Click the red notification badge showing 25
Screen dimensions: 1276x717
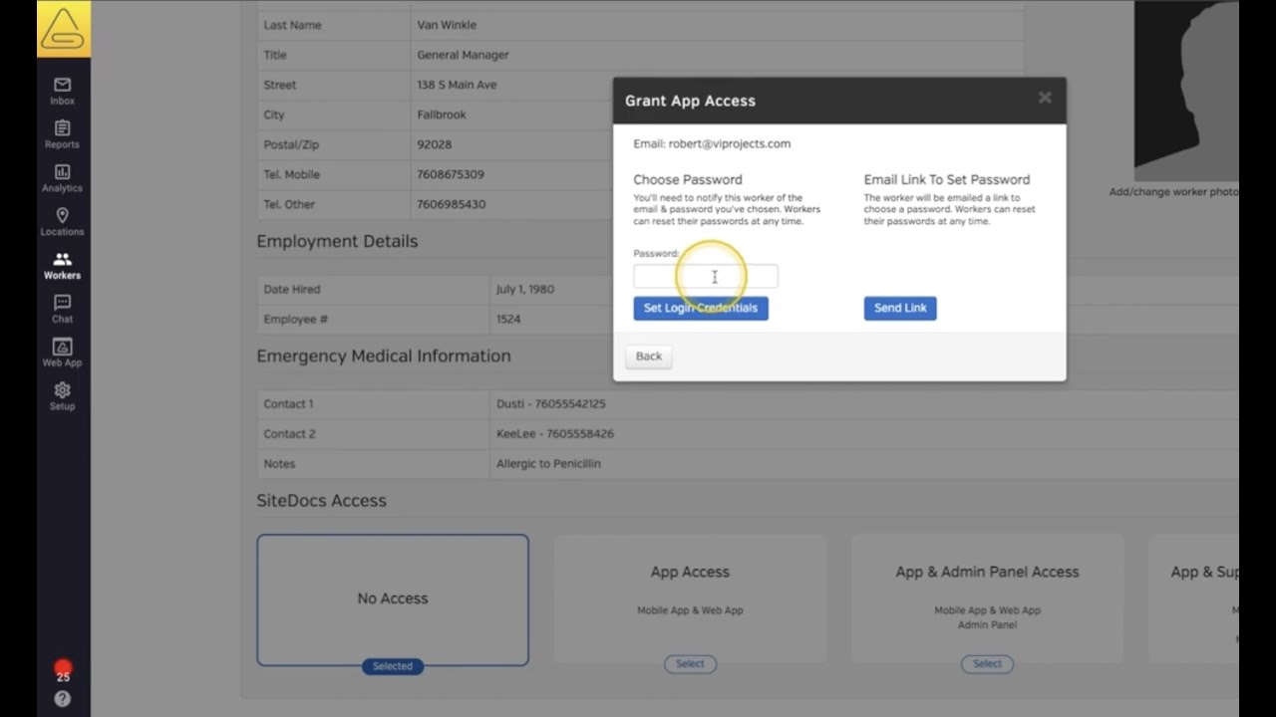[x=63, y=670]
